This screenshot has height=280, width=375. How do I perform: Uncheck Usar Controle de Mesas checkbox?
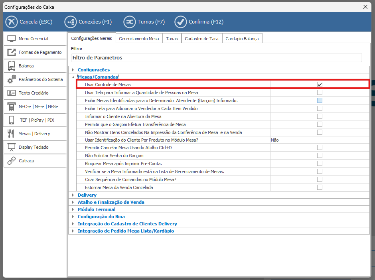[x=320, y=85]
